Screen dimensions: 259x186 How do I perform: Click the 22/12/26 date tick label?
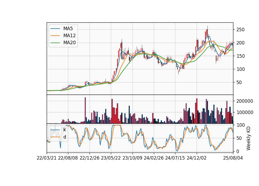coord(90,158)
